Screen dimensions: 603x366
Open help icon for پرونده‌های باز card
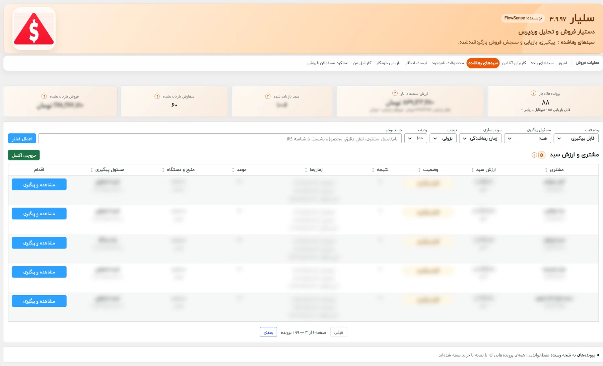(x=534, y=93)
